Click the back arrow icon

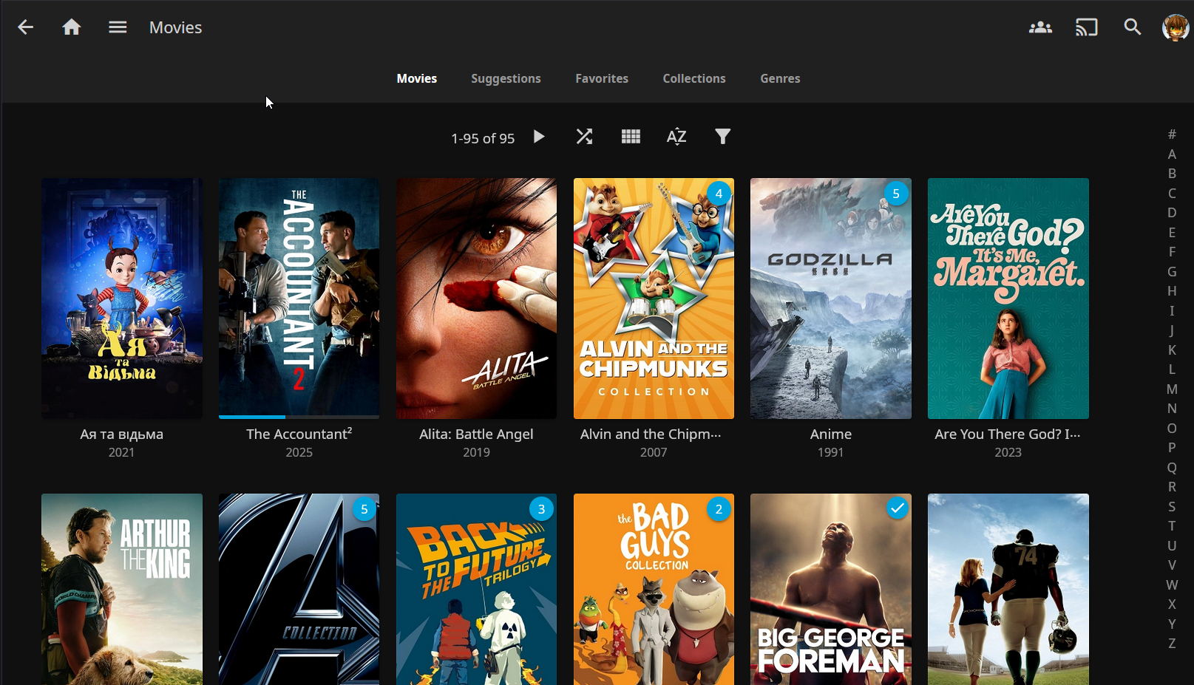coord(26,27)
